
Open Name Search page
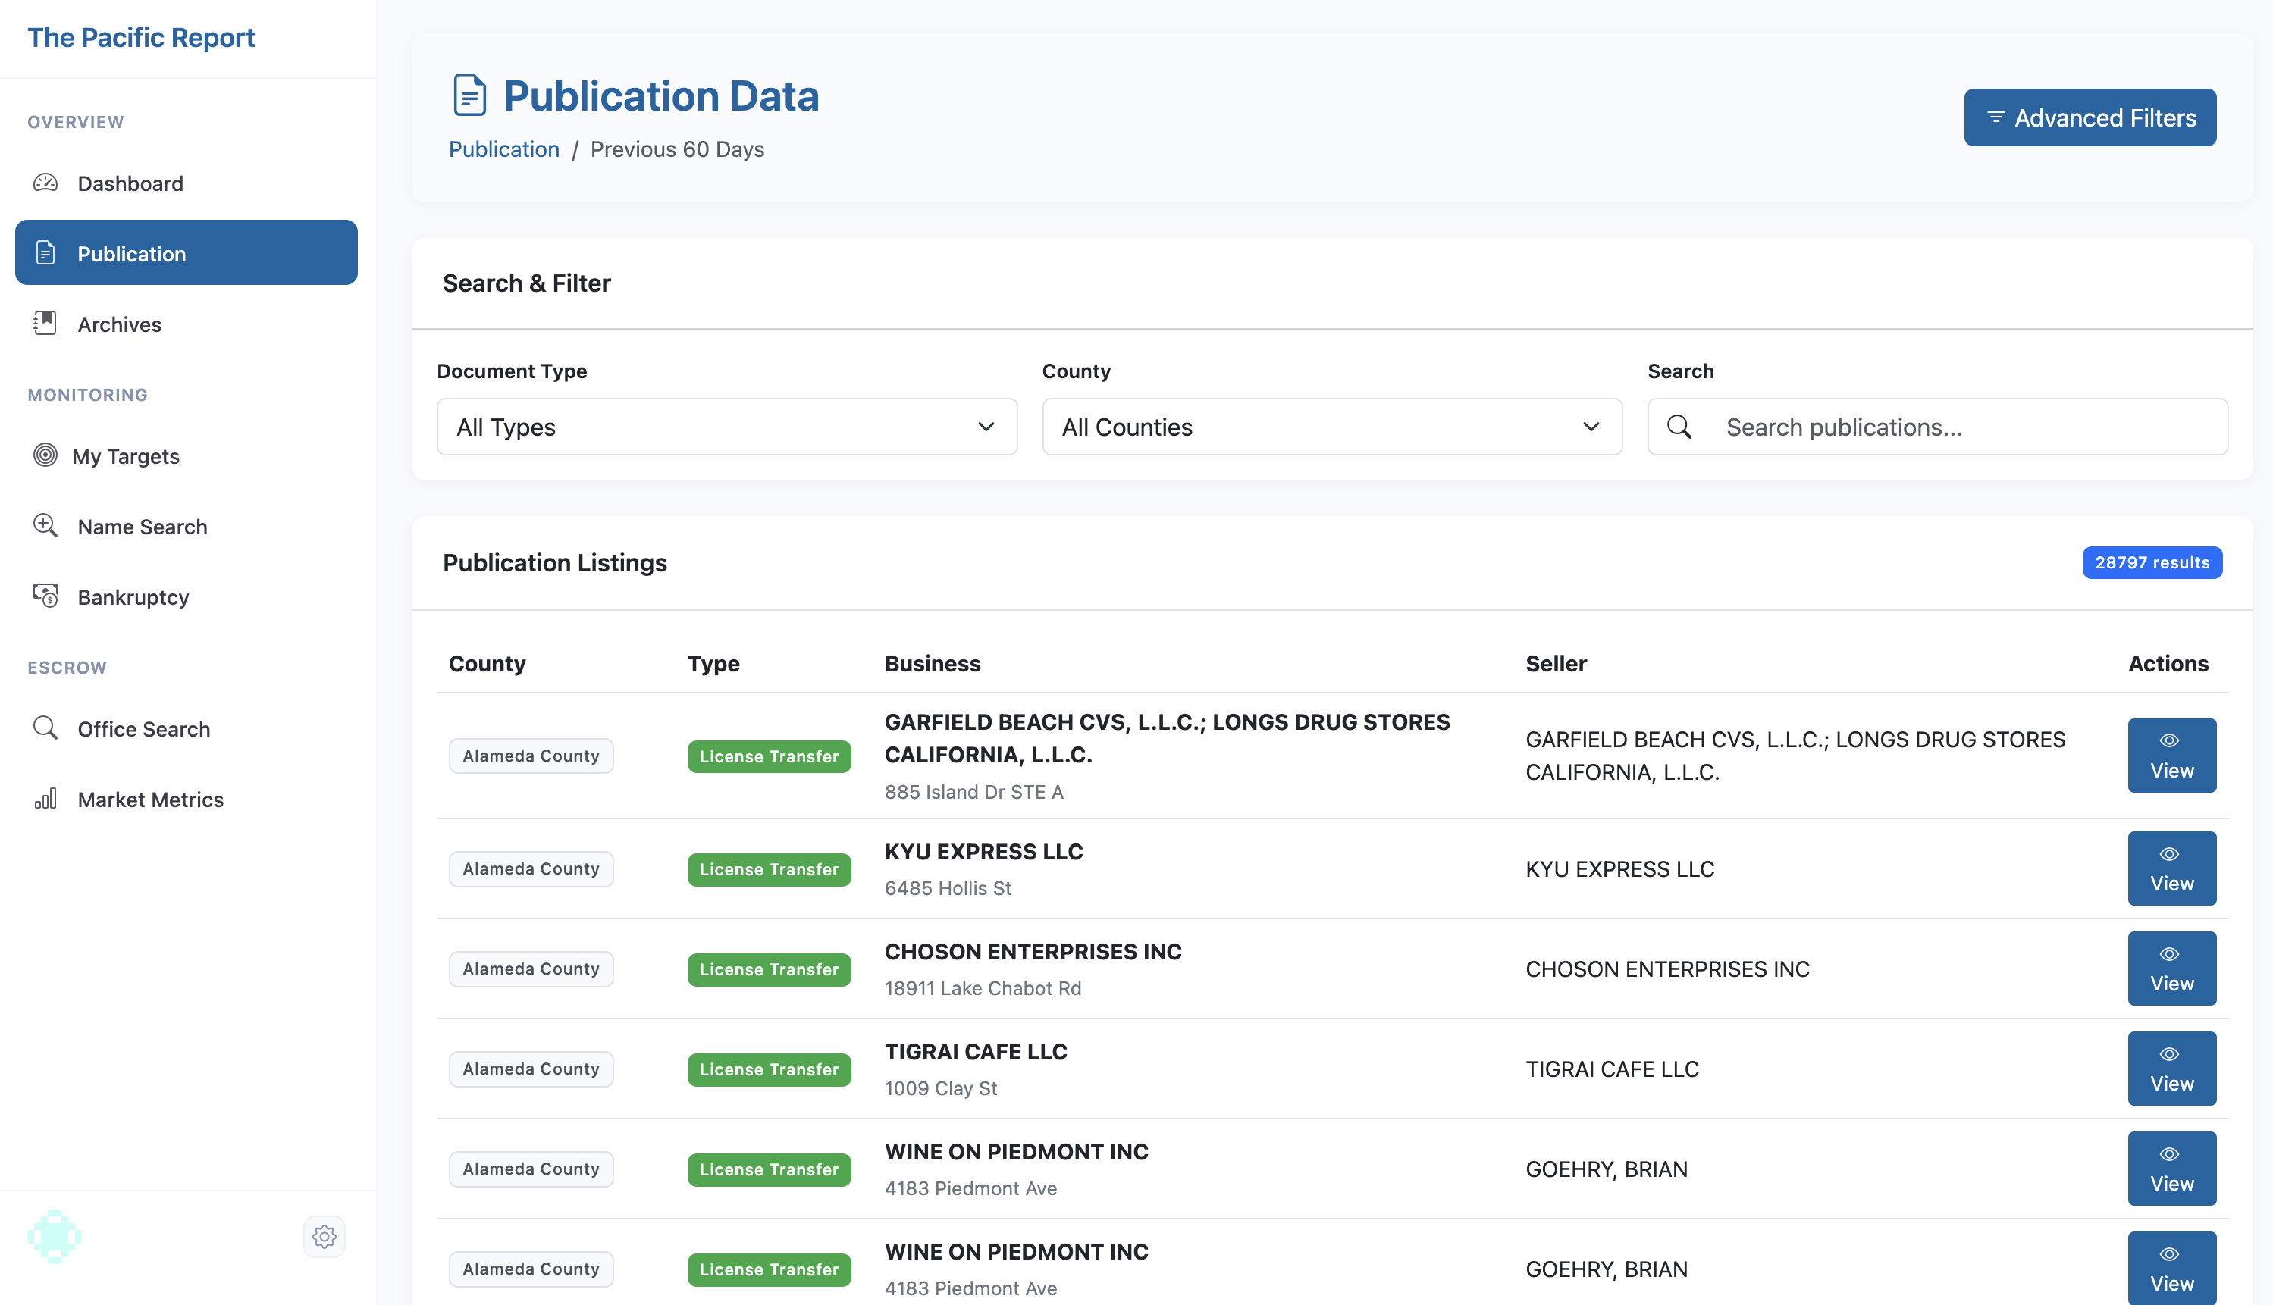tap(187, 526)
